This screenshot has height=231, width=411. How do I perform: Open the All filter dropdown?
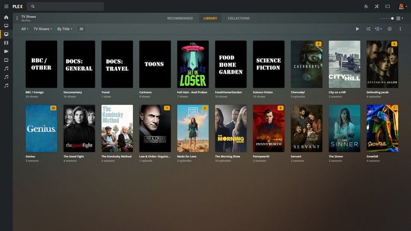click(x=25, y=29)
